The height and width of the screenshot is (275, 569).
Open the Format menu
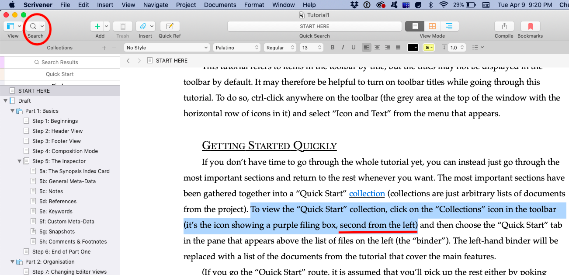pos(254,5)
